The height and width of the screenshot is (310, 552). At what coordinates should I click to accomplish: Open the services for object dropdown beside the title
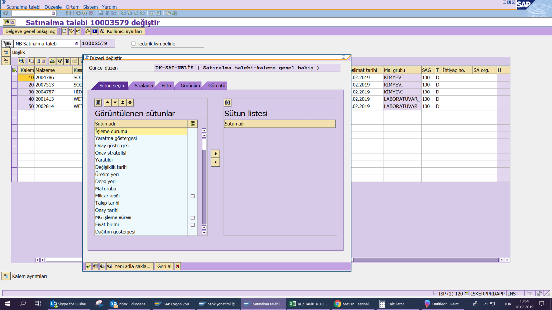(13, 22)
